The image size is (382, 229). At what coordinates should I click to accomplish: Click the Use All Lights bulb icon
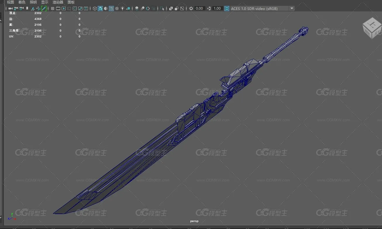point(122,8)
